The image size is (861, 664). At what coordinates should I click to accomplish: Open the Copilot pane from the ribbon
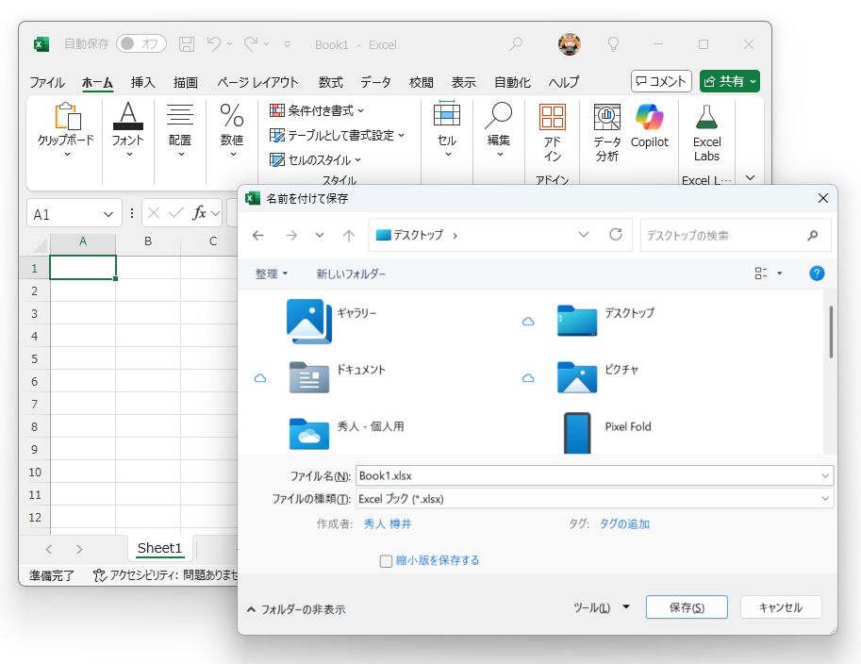tap(649, 129)
